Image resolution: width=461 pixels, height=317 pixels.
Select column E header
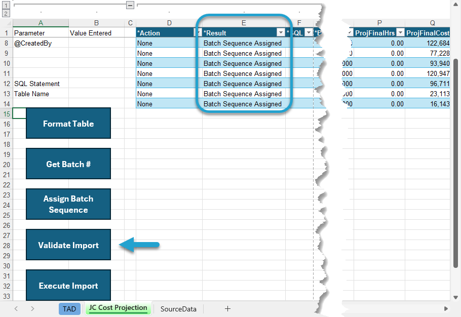pyautogui.click(x=244, y=23)
